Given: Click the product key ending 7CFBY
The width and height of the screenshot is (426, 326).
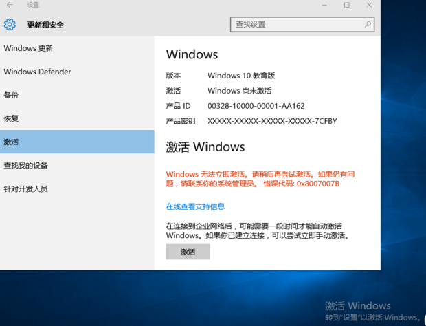Looking at the screenshot, I should coord(272,121).
